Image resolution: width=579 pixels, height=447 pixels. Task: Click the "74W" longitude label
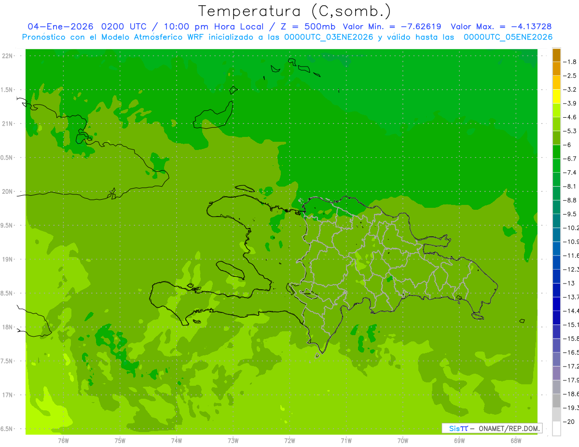pos(177,441)
